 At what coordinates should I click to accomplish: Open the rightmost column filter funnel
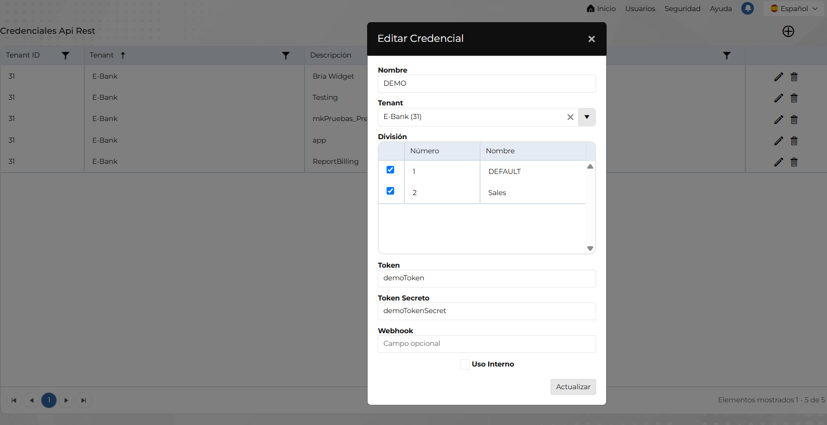727,55
